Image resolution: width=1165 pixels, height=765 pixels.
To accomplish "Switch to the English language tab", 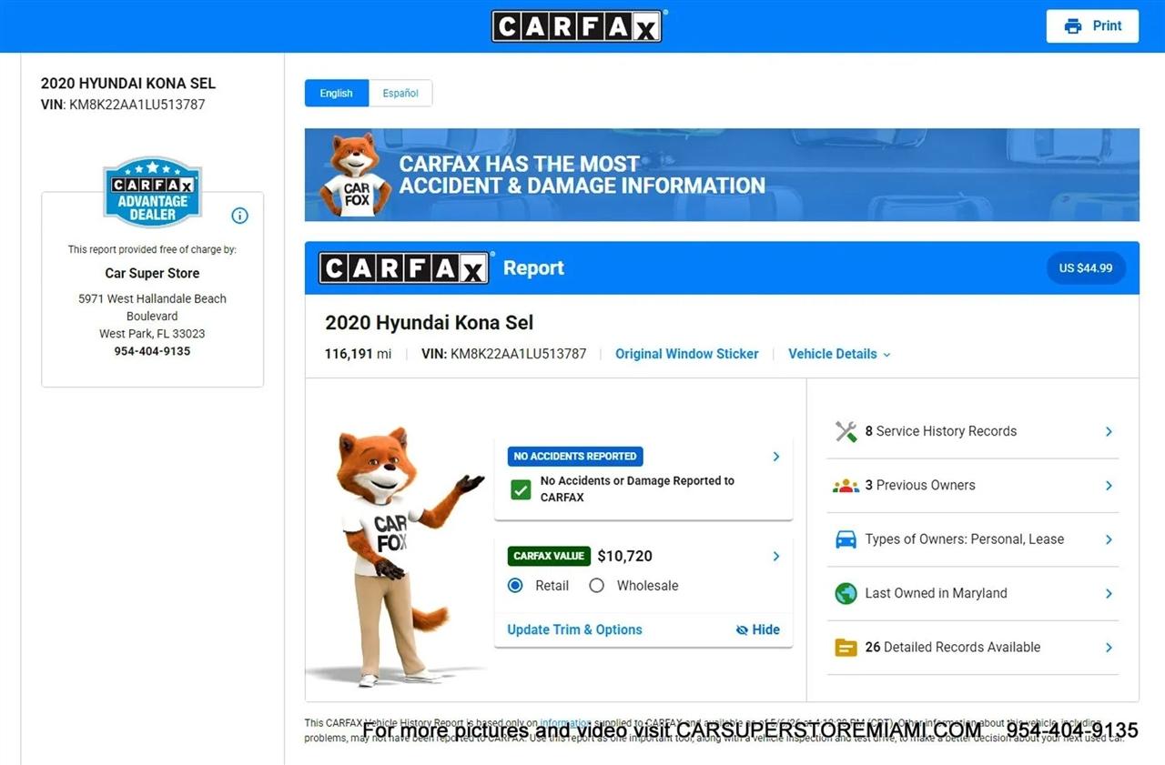I will (337, 93).
